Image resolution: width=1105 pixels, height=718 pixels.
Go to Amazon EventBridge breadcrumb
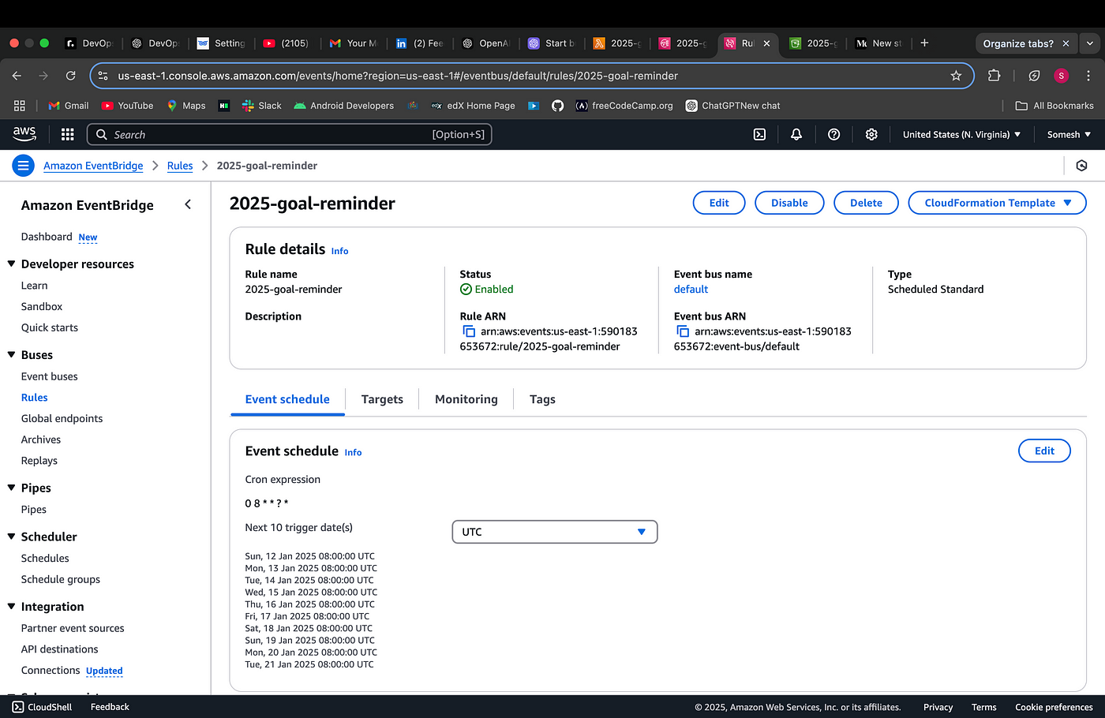coord(93,166)
